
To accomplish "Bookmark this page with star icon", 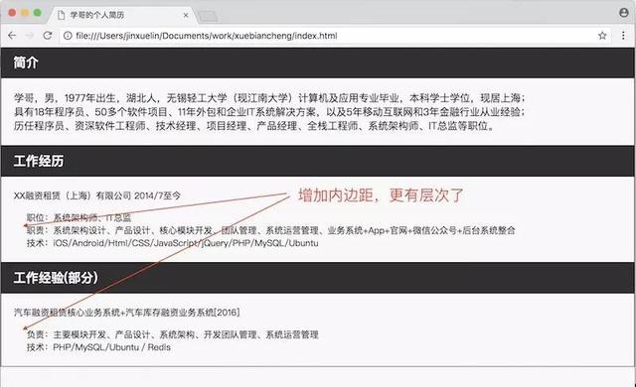I will (602, 36).
